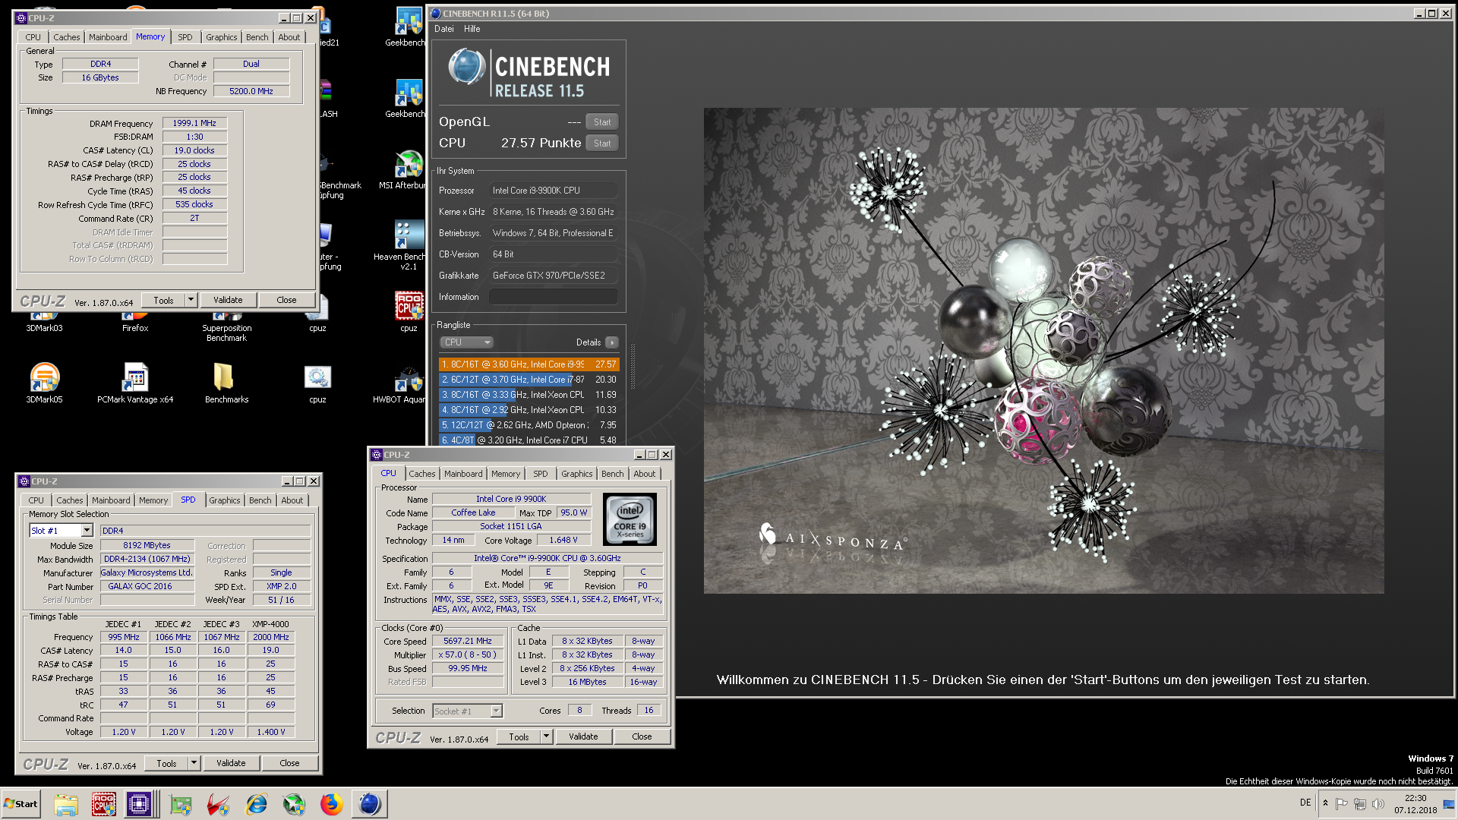The image size is (1458, 820).
Task: Open the Hilfe menu in Cinebench
Action: 472,29
